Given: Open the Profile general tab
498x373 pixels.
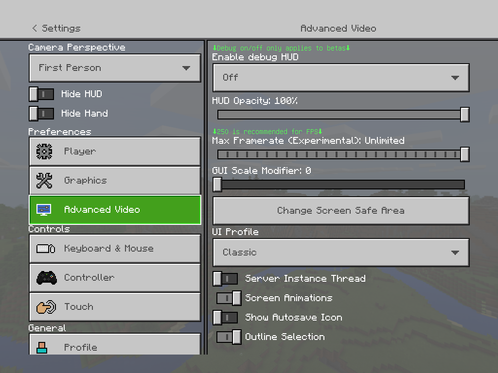Looking at the screenshot, I should 115,344.
